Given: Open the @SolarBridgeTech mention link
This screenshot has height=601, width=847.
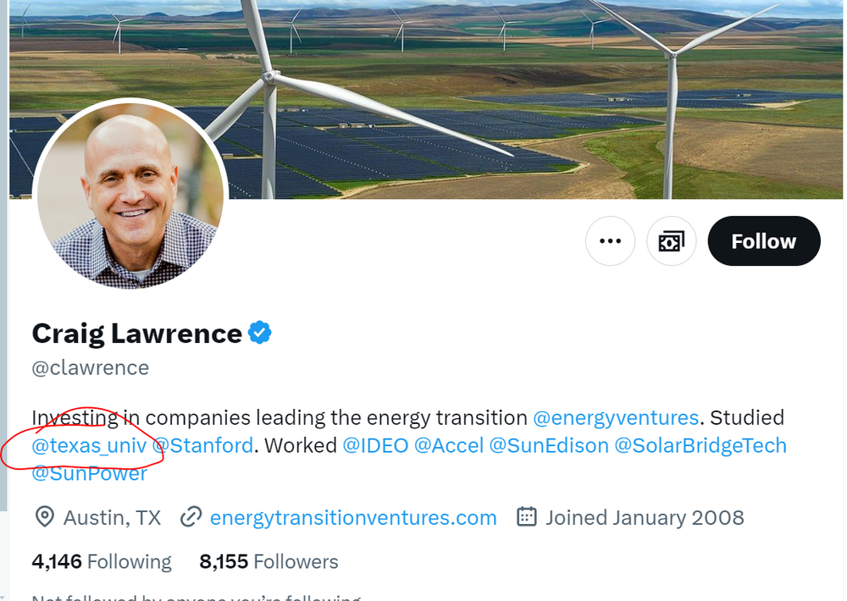Looking at the screenshot, I should coord(700,445).
